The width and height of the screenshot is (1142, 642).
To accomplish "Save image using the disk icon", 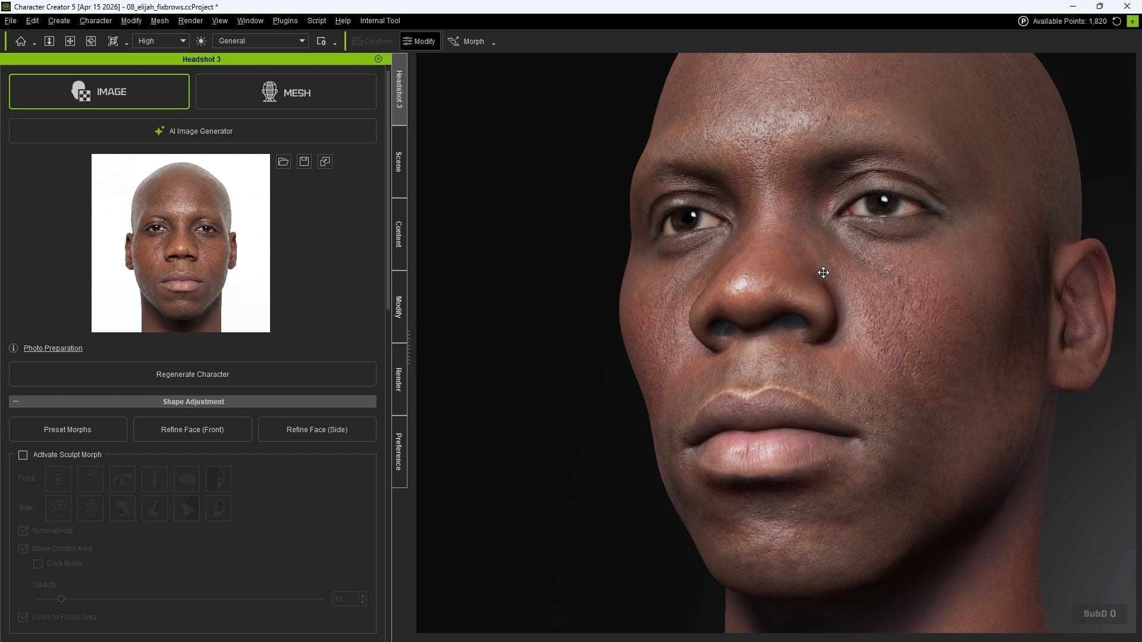I will click(x=304, y=162).
